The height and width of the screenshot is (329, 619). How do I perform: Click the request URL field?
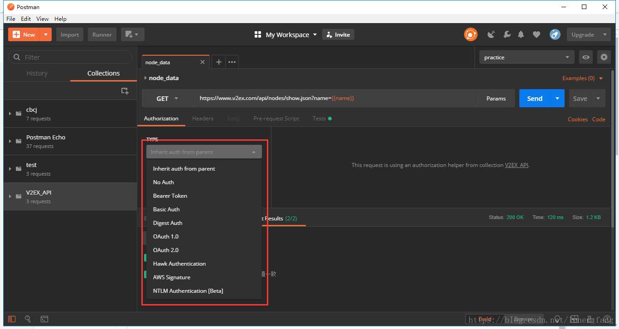335,98
